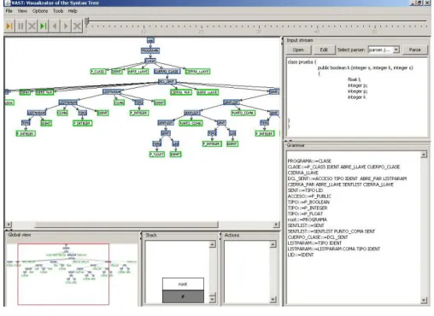Click timeline tick labeled 30
The image size is (434, 316).
tap(259, 32)
